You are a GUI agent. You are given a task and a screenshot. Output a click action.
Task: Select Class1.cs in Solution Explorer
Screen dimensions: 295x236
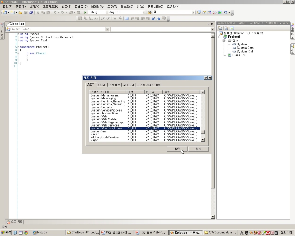pos(239,55)
